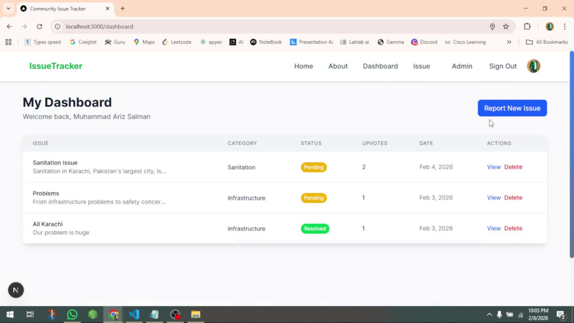Open the browser extensions puzzle icon
The image size is (574, 323).
(527, 26)
